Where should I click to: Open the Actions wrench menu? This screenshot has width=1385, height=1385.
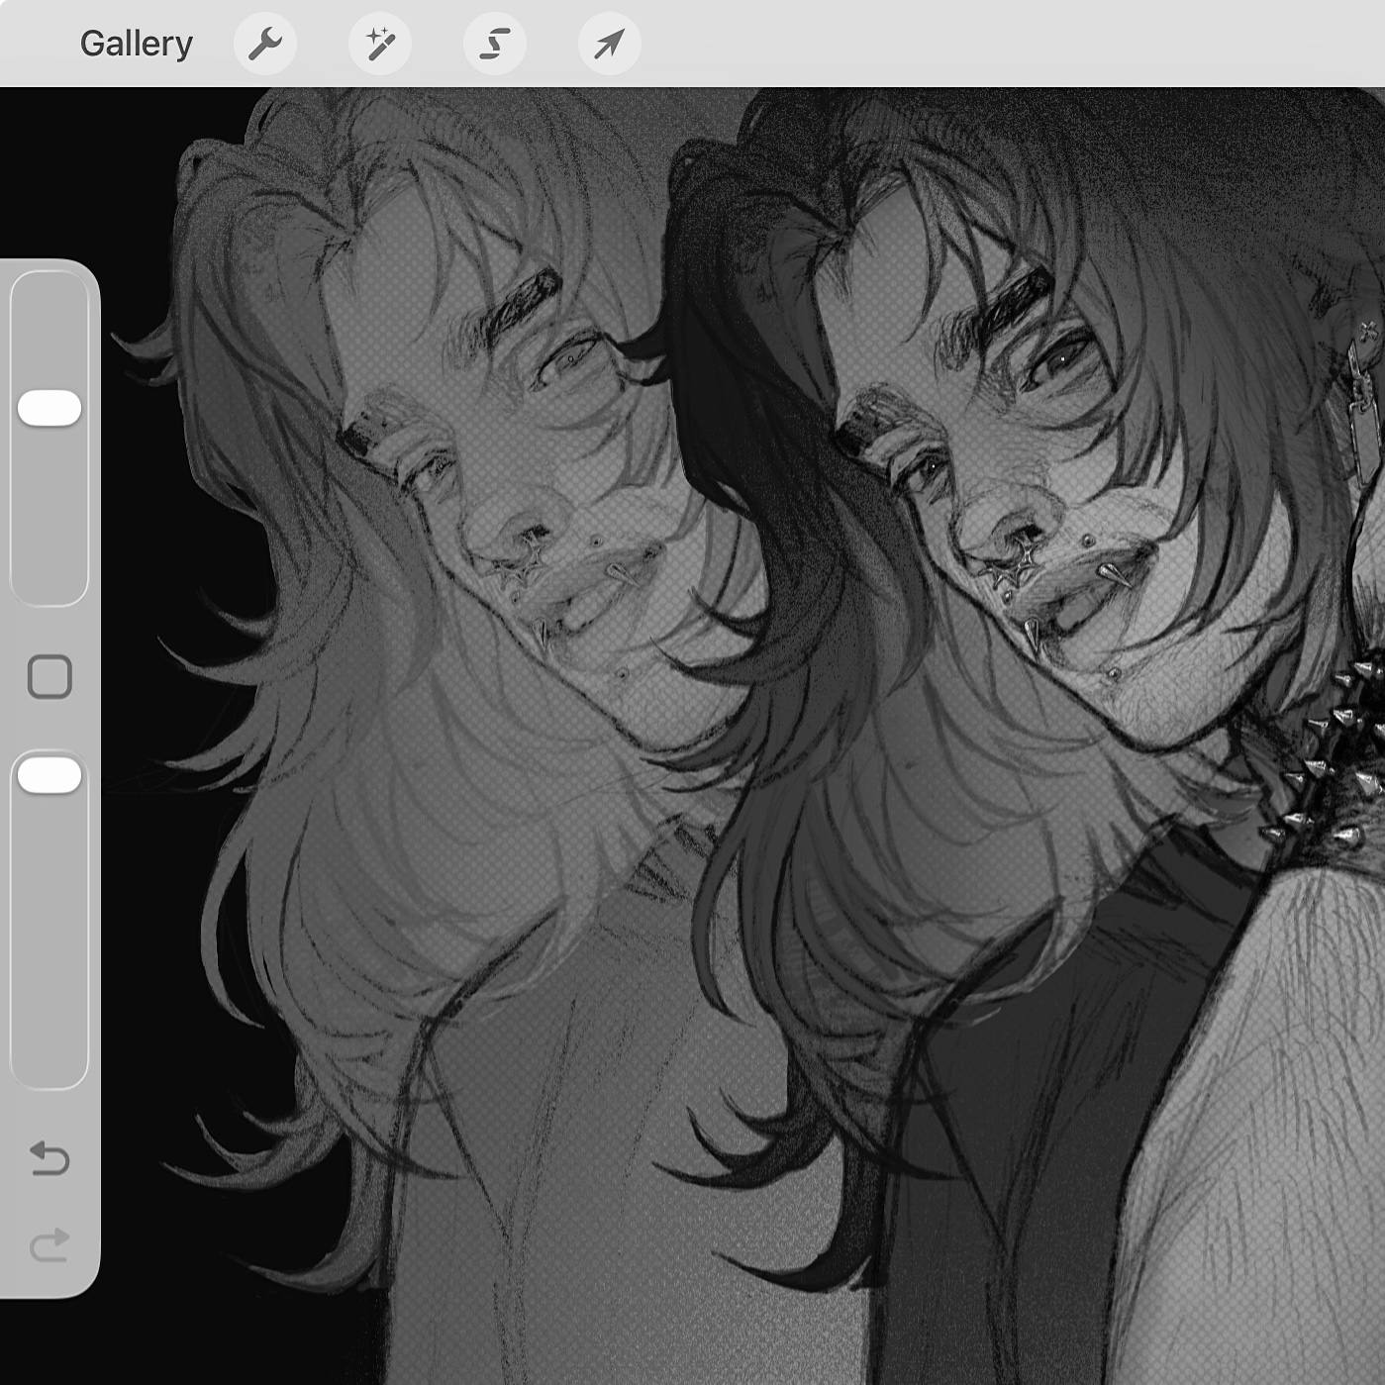click(265, 44)
